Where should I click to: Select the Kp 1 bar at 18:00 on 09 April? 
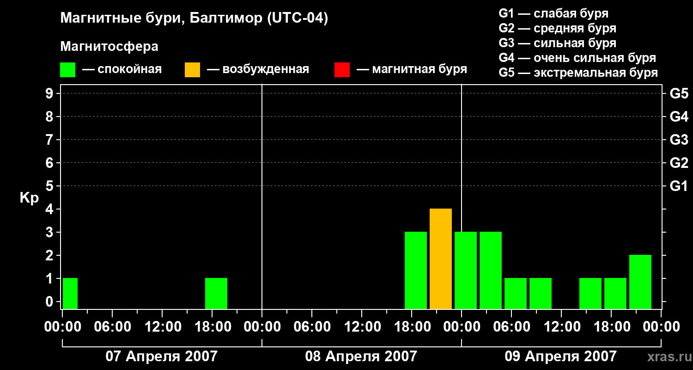point(615,294)
